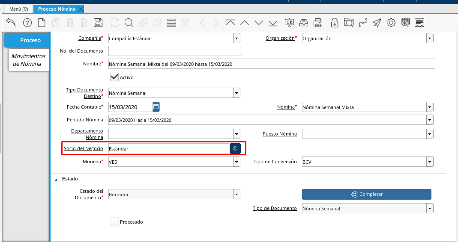Click the padlock icon in the toolbar

pyautogui.click(x=335, y=23)
